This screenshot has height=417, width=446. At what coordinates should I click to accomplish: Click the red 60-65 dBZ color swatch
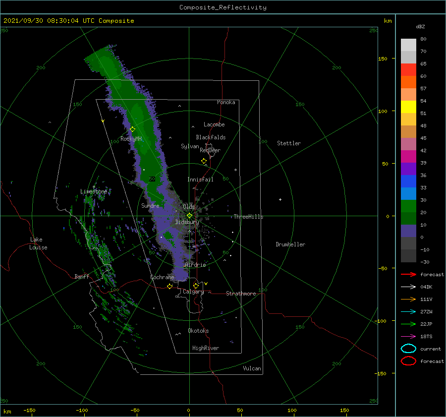click(408, 70)
